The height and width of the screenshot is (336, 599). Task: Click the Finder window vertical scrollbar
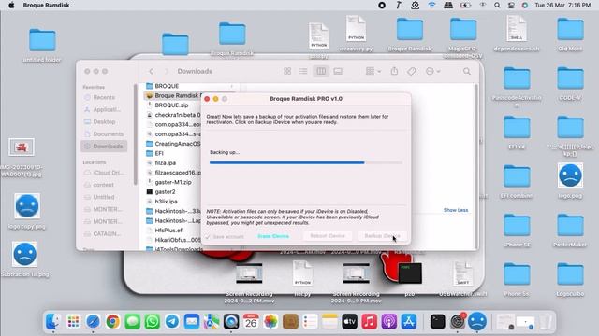[x=476, y=166]
